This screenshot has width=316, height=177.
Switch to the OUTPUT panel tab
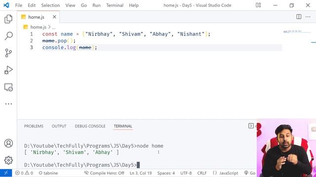(x=59, y=126)
